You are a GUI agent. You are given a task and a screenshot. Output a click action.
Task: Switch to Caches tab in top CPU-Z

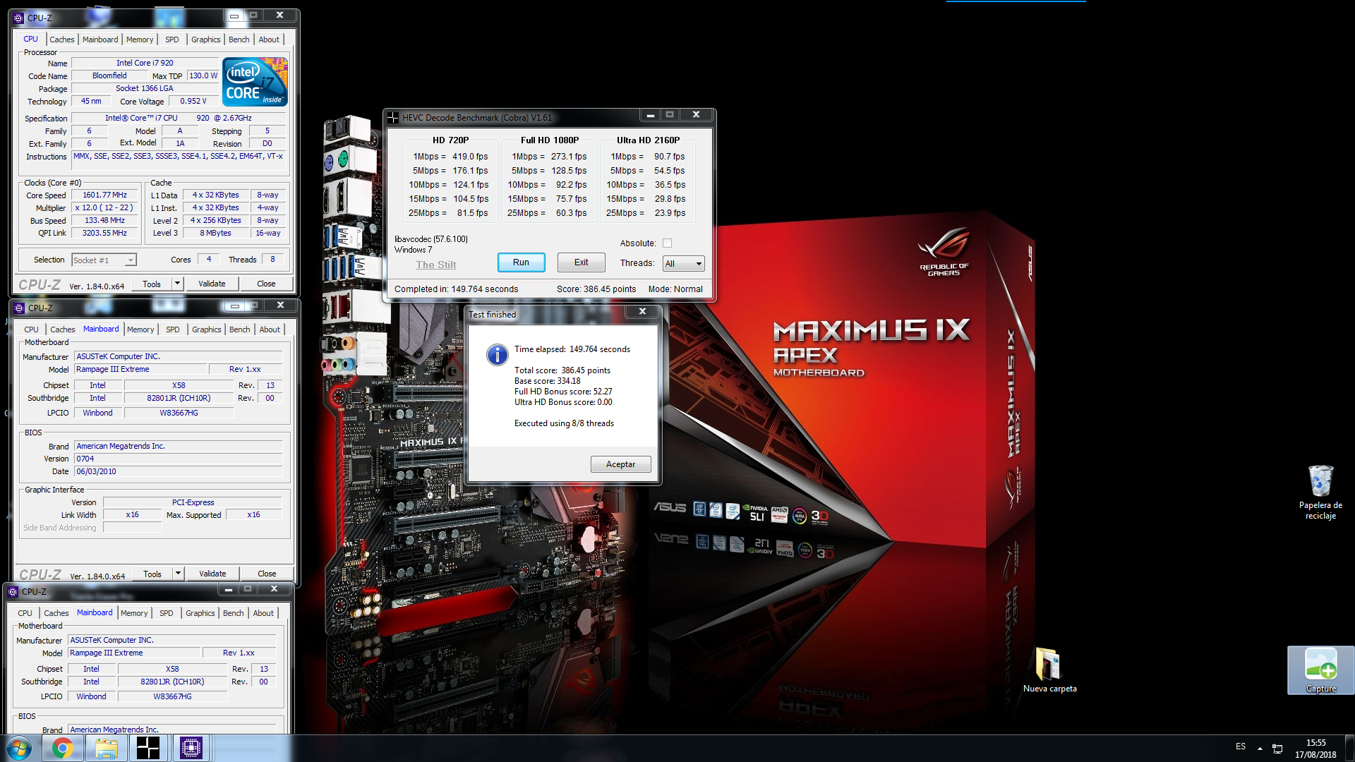pyautogui.click(x=62, y=40)
